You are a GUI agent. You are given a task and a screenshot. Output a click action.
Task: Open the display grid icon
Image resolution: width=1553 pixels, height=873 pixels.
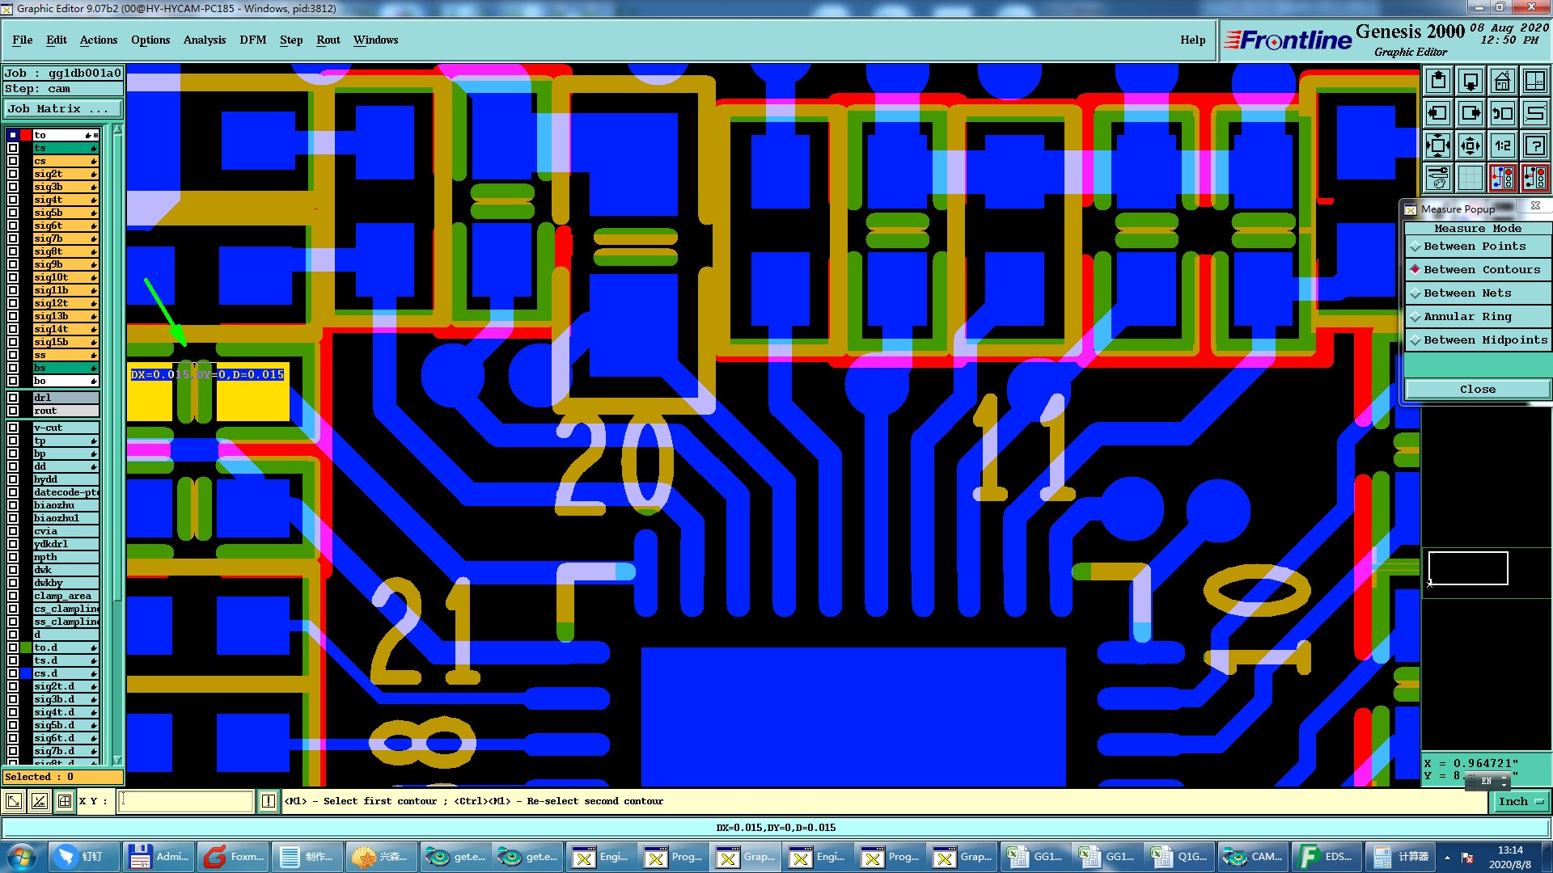[1470, 177]
